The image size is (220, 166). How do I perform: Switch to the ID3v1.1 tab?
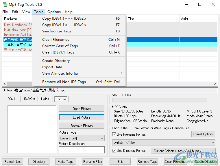(x=12, y=99)
